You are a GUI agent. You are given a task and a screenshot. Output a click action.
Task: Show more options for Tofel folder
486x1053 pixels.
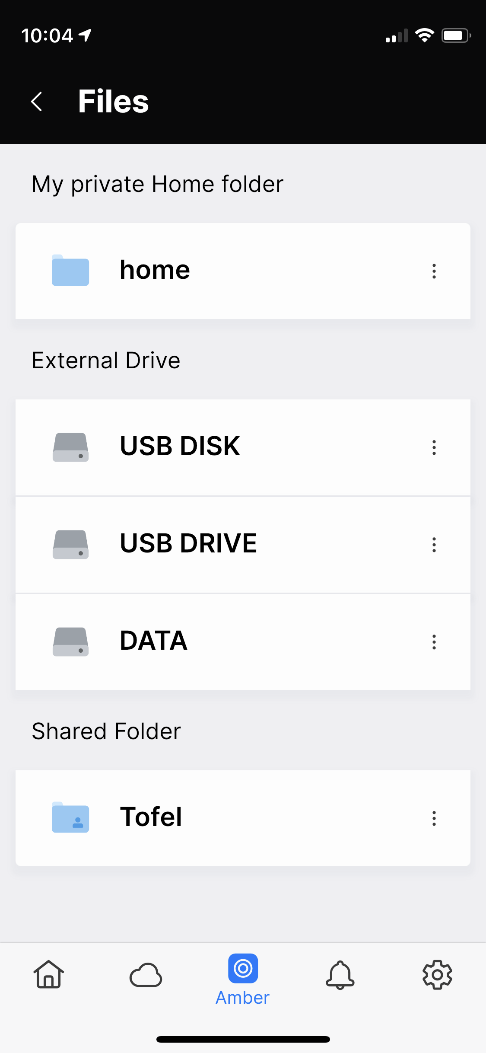(434, 818)
